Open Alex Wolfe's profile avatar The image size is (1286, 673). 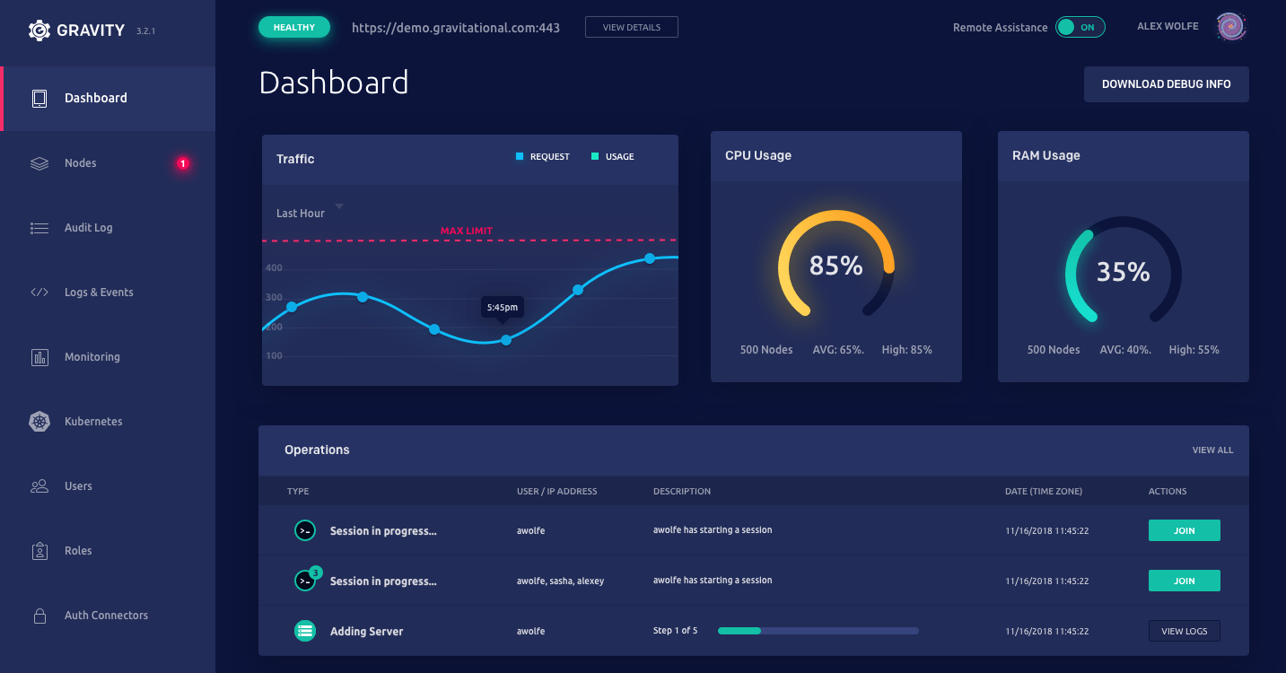coord(1230,27)
